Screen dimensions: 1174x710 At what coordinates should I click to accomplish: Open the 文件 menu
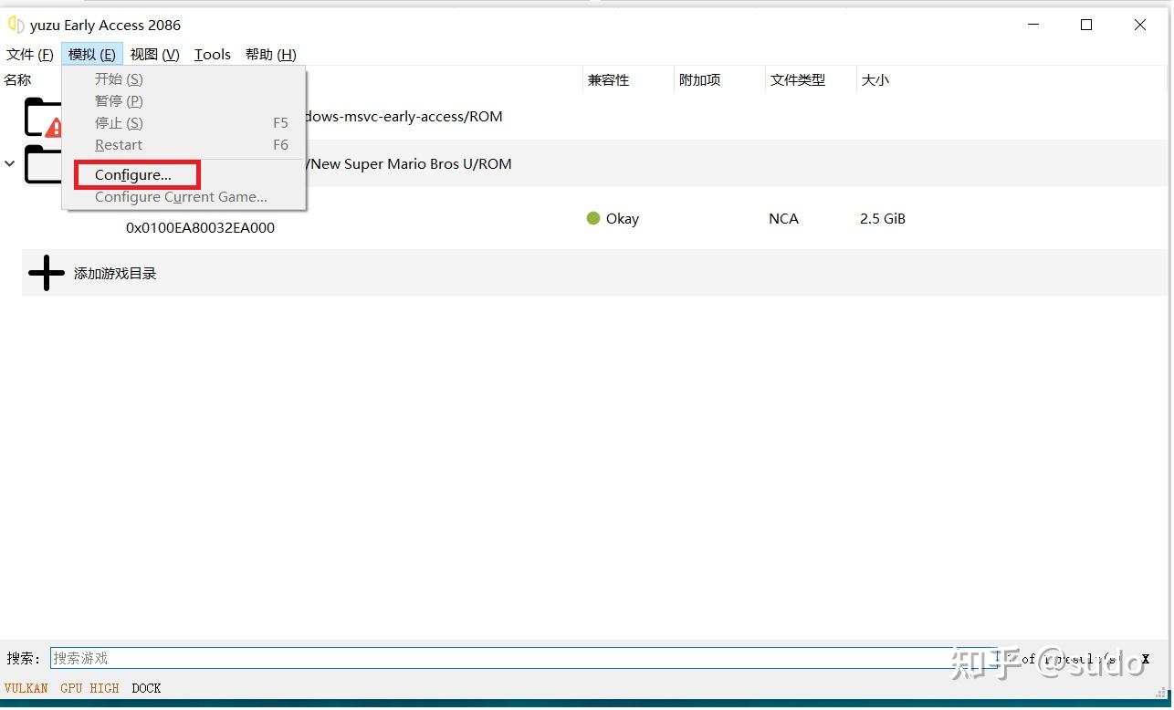pos(28,54)
